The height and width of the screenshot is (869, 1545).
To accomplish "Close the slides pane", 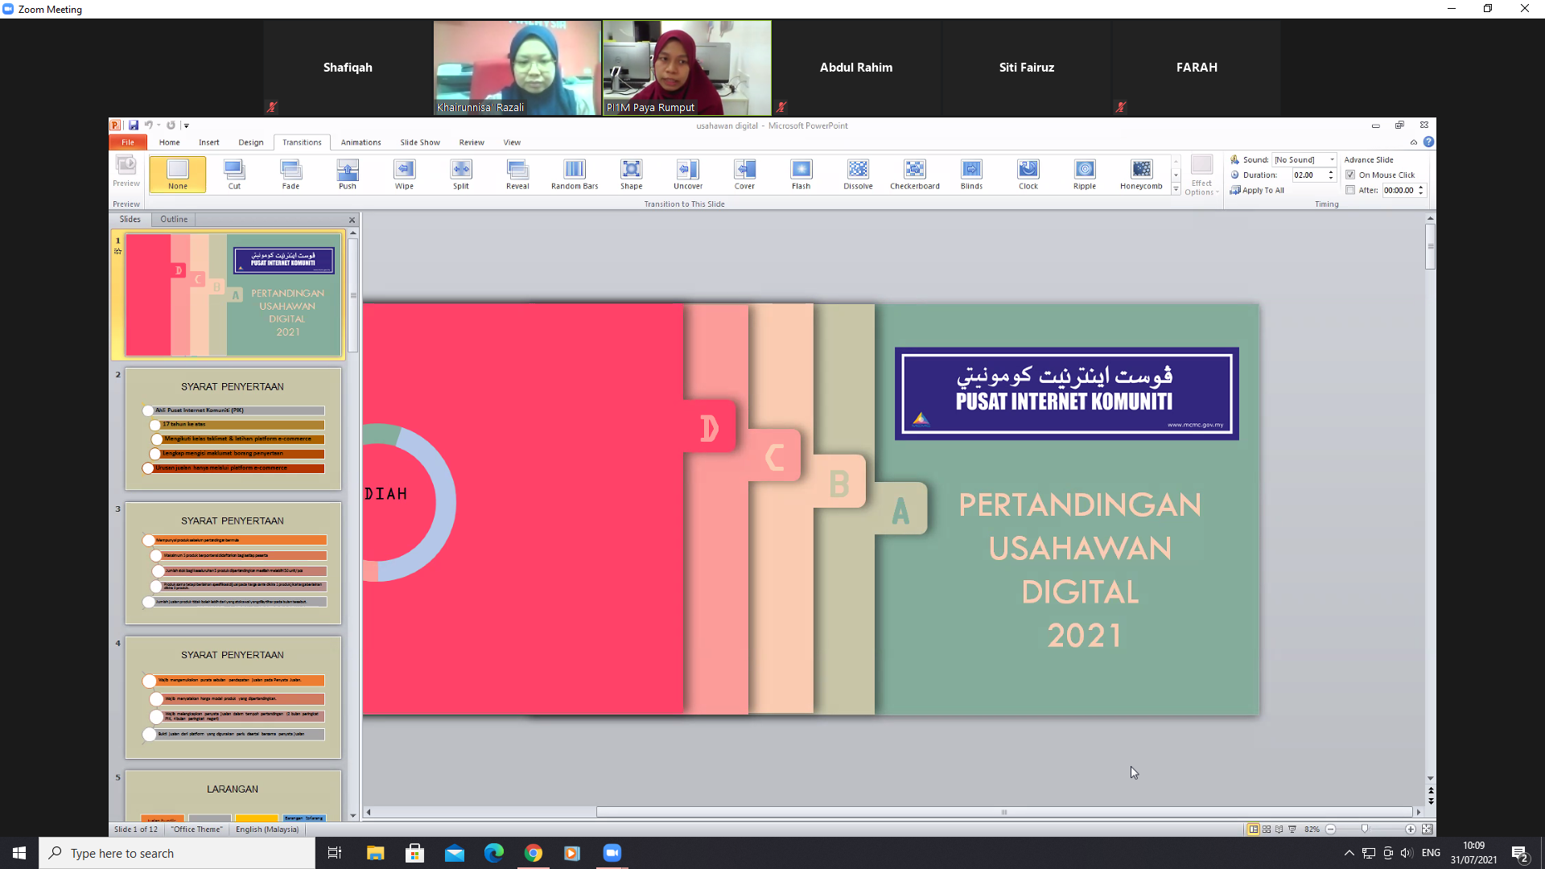I will coord(352,220).
